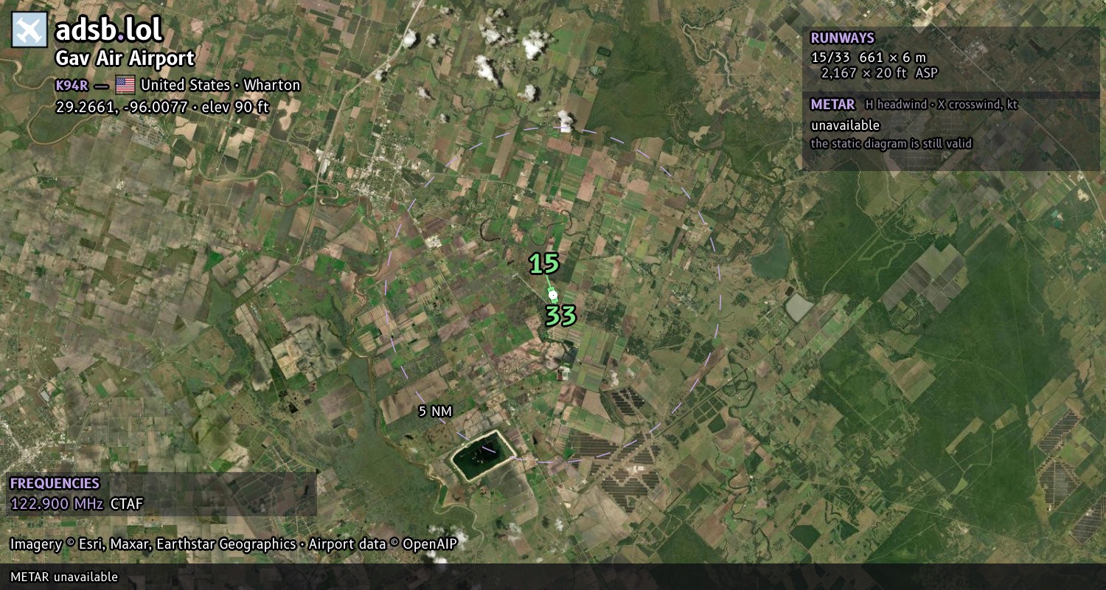Click the airport marker dot on the runway

click(552, 295)
